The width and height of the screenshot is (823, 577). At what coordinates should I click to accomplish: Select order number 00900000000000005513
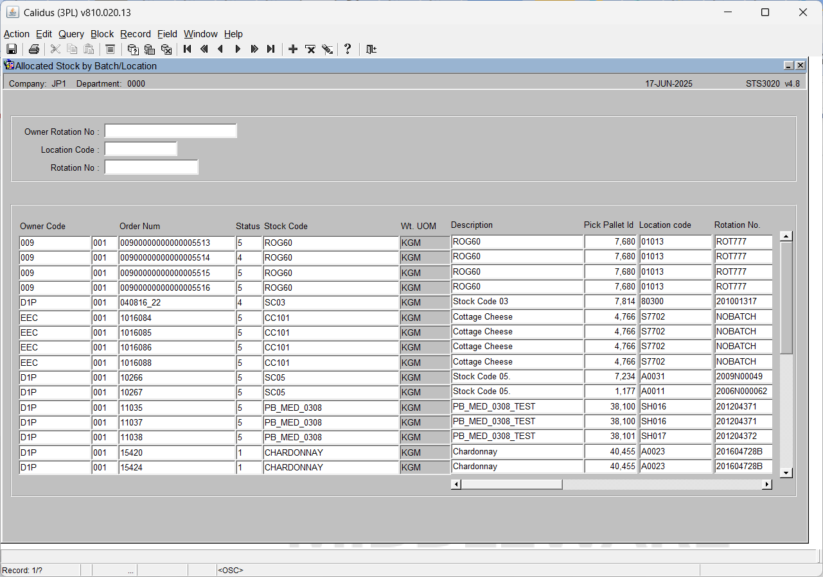tap(177, 243)
